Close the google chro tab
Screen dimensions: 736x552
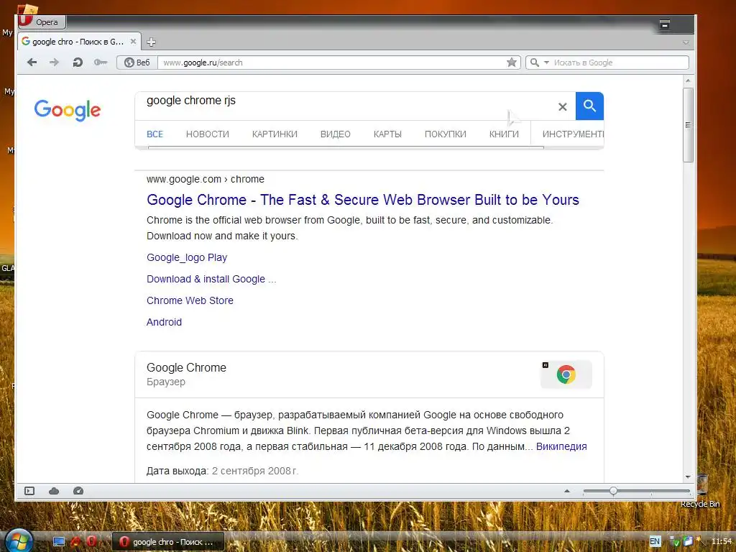[x=133, y=42]
